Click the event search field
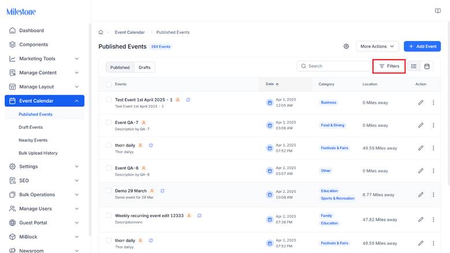This screenshot has width=450, height=253. point(334,66)
